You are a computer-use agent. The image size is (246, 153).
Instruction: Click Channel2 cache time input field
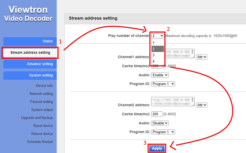coord(157,114)
